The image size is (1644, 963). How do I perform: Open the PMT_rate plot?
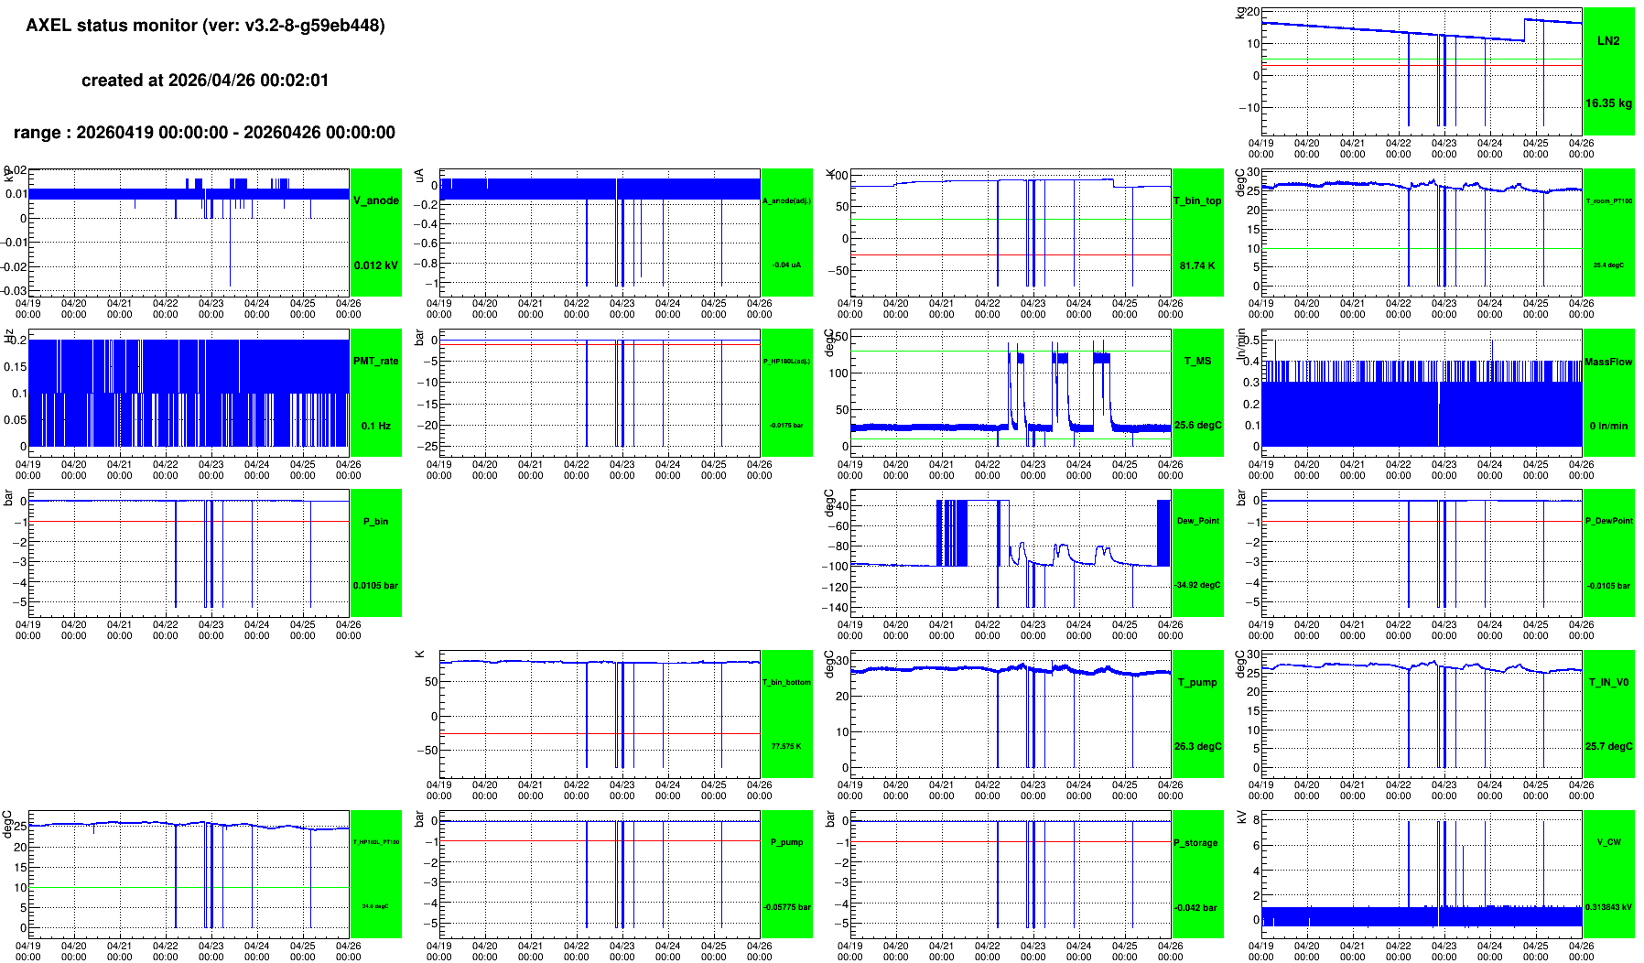point(189,393)
